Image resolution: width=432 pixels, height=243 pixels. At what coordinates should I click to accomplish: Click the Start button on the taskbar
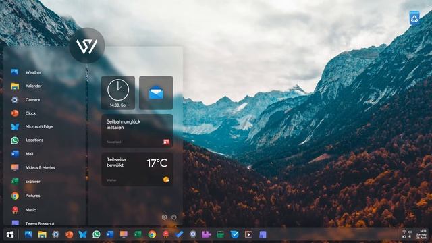point(10,234)
